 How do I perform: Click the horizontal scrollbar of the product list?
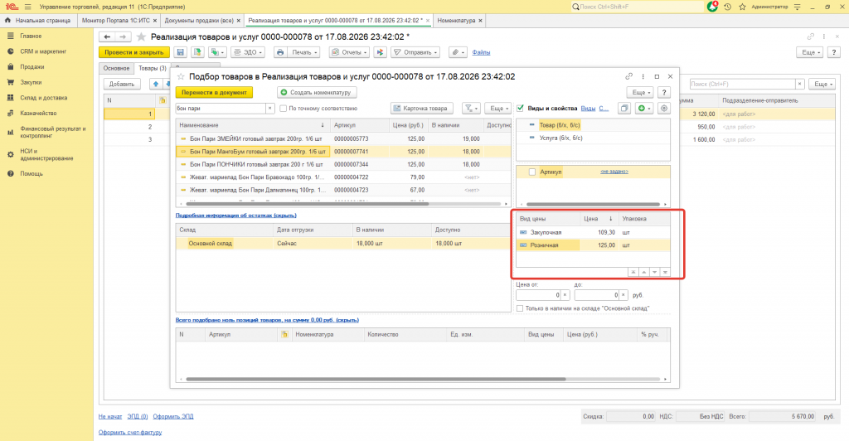coord(307,204)
